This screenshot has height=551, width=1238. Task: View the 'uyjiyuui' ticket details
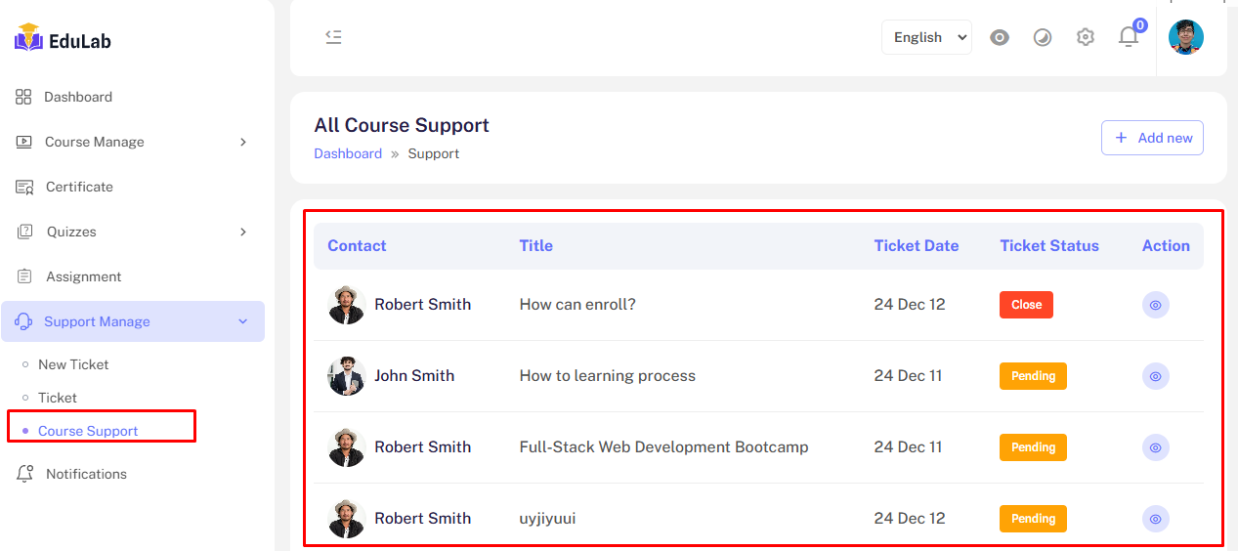(1155, 519)
